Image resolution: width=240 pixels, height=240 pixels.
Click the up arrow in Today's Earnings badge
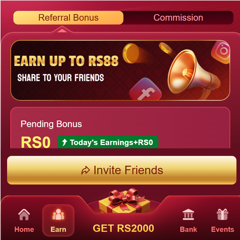pos(64,142)
